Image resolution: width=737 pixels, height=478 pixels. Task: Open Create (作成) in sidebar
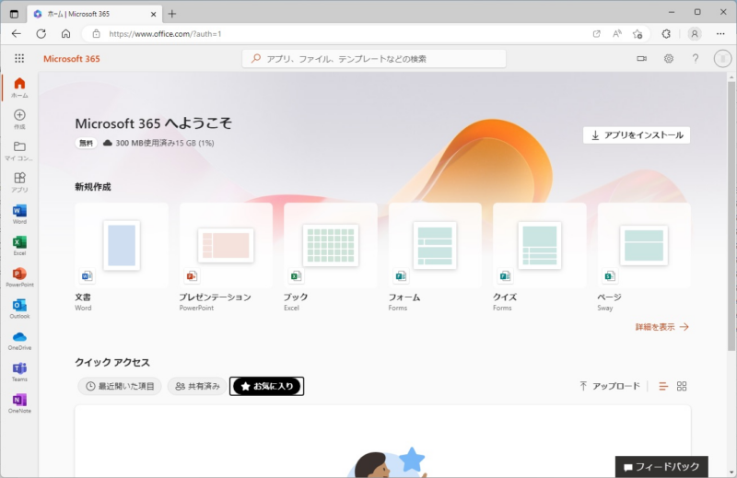point(19,119)
